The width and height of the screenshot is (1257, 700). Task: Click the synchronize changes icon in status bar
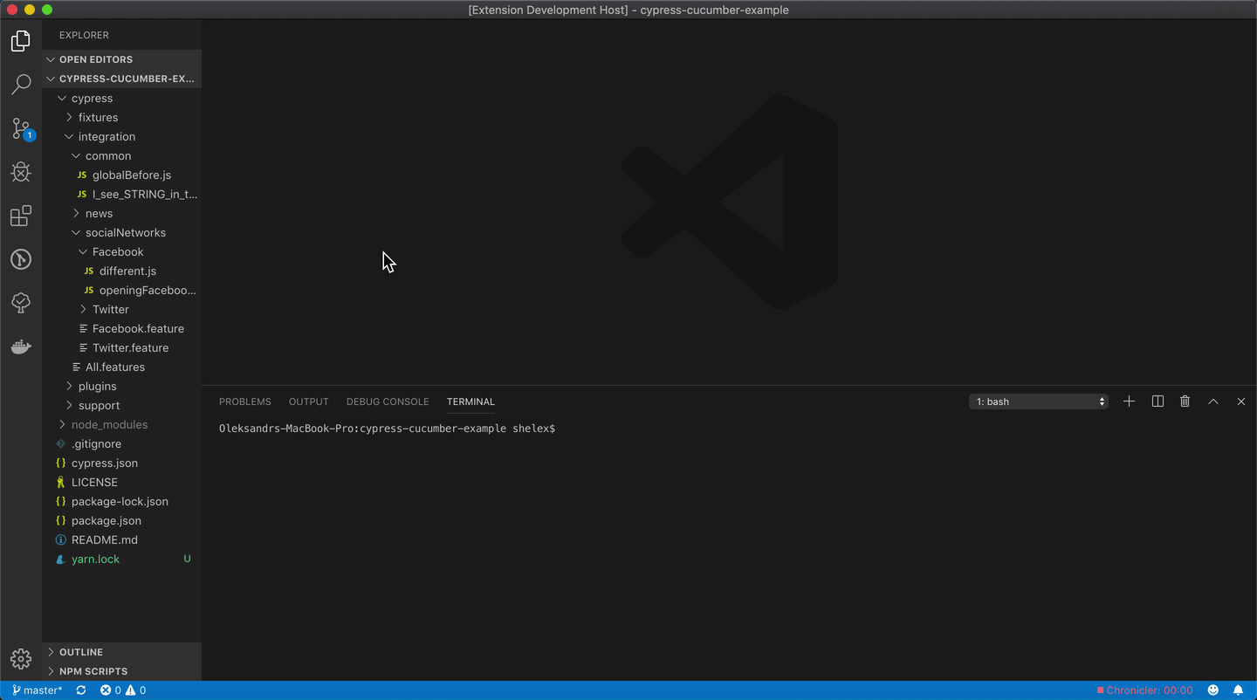click(x=81, y=690)
